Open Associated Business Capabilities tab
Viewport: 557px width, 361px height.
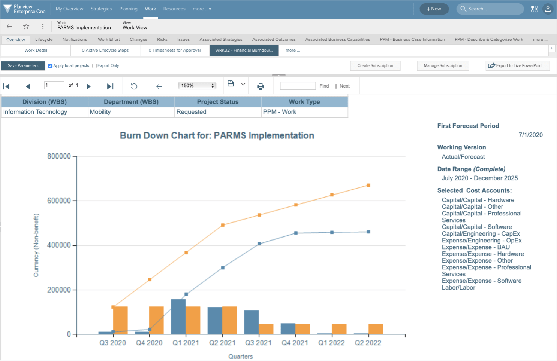337,39
